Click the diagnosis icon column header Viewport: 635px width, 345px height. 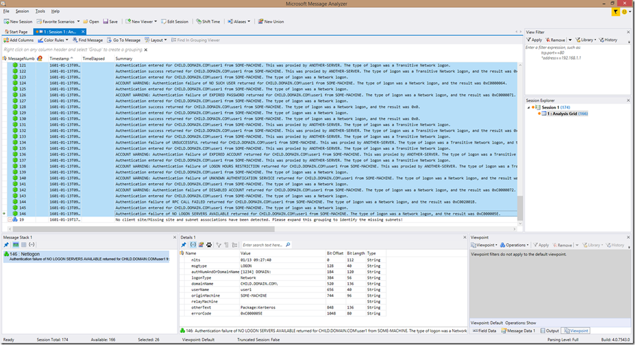(x=39, y=58)
